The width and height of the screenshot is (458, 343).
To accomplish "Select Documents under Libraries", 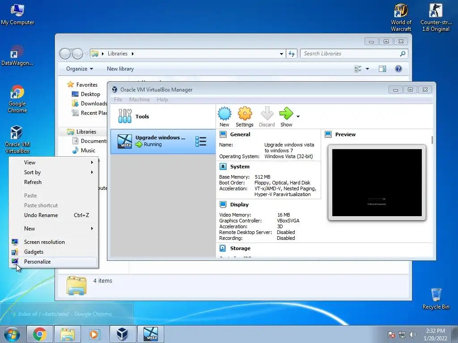I will 89,141.
